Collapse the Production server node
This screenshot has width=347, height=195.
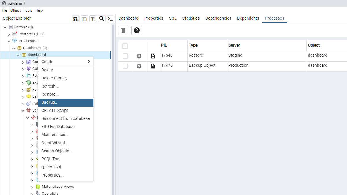click(x=9, y=41)
